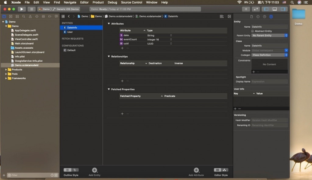Open the editor options lines icon
The image size is (312, 180).
point(222,16)
